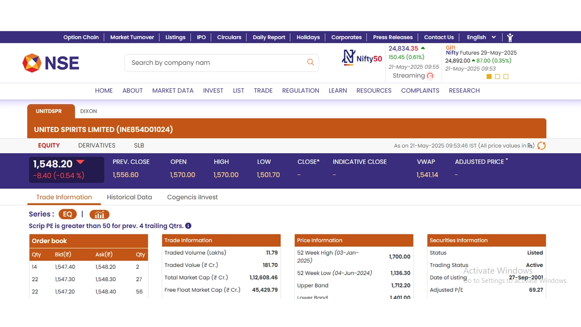This screenshot has width=581, height=327.
Task: Click the NSE logo
Action: tap(51, 63)
